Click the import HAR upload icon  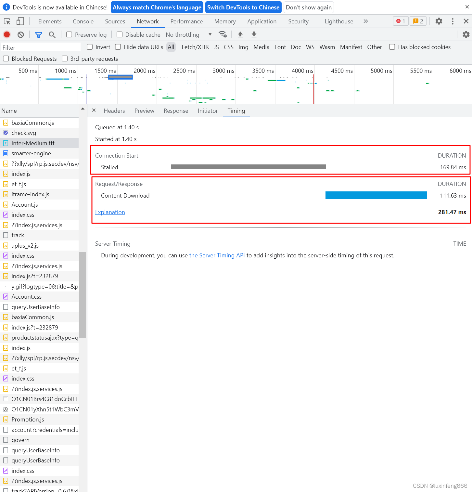click(240, 34)
